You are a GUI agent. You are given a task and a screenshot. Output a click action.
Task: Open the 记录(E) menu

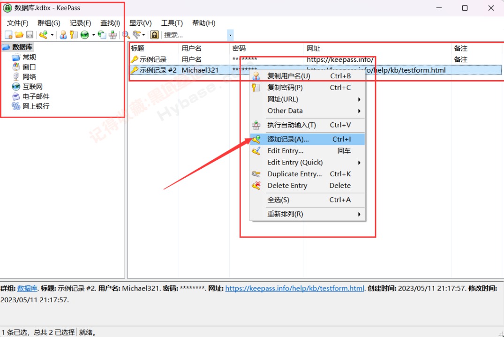pyautogui.click(x=80, y=23)
